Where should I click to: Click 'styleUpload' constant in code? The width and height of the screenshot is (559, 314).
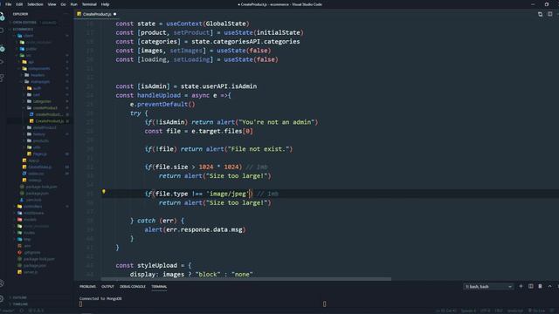(x=157, y=265)
